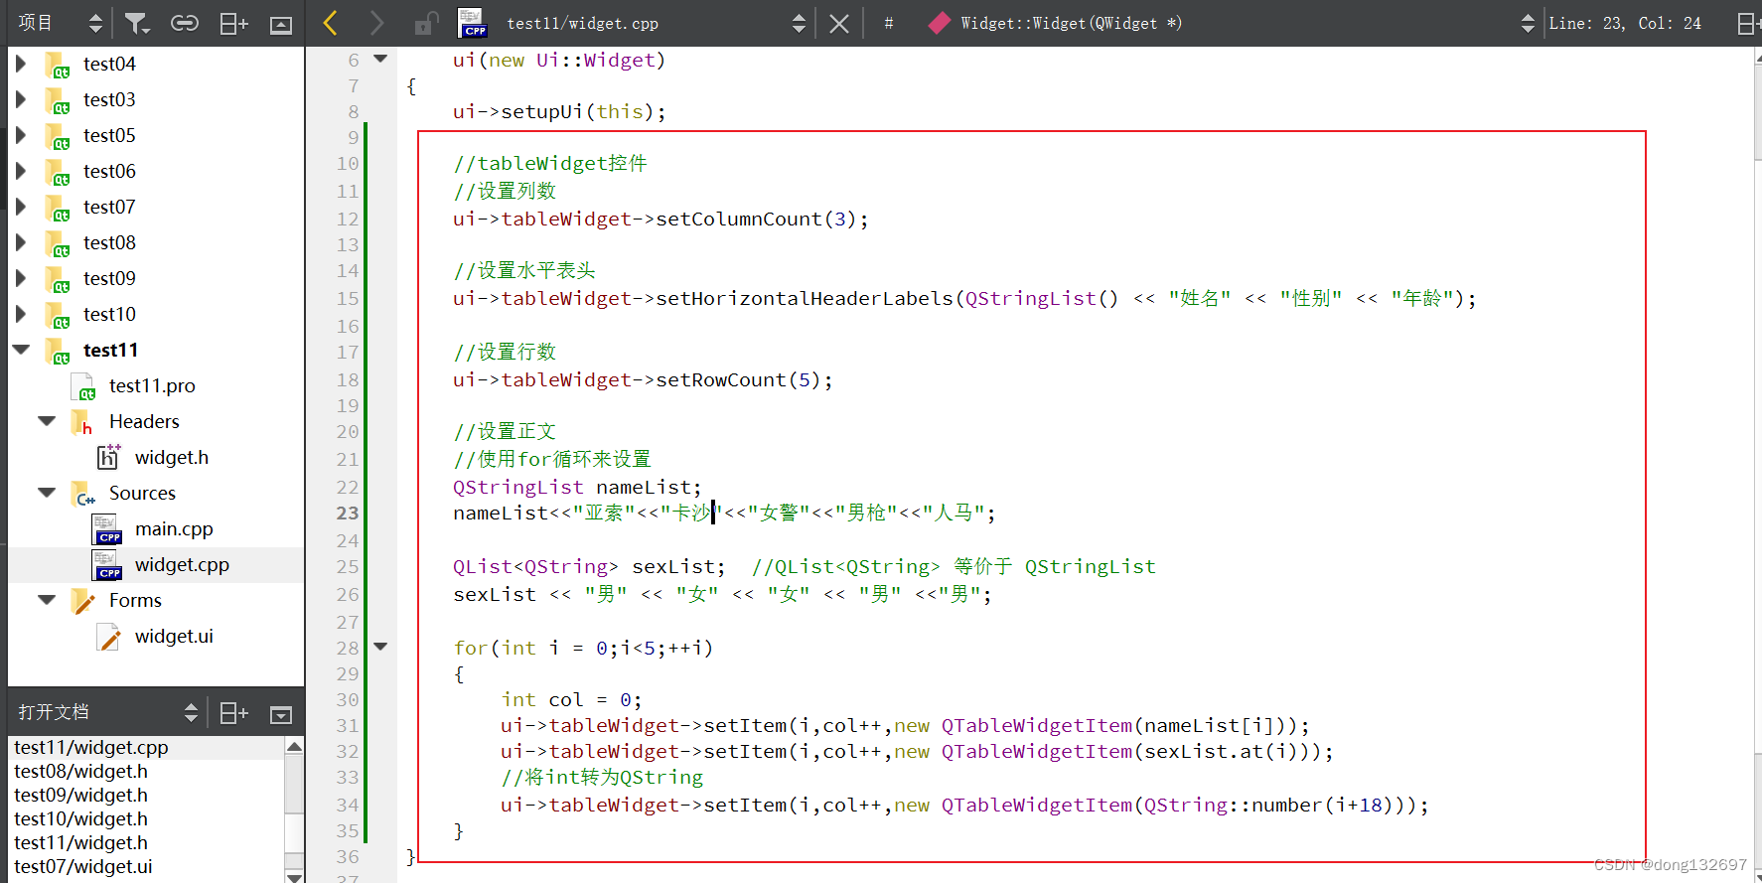
Task: Fold the constructor block at line 6
Action: coord(380,59)
